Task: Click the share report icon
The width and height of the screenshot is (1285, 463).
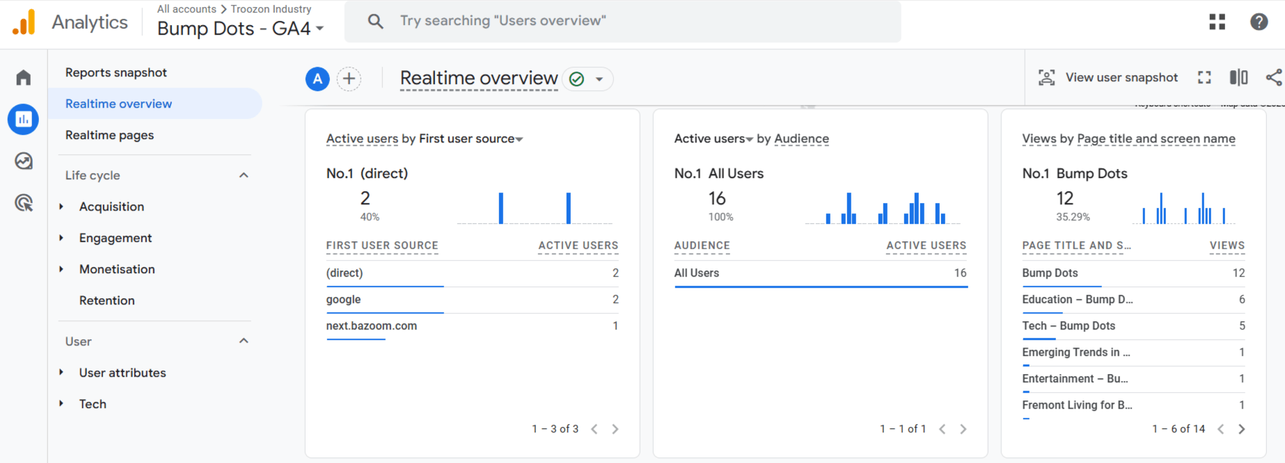Action: tap(1274, 77)
